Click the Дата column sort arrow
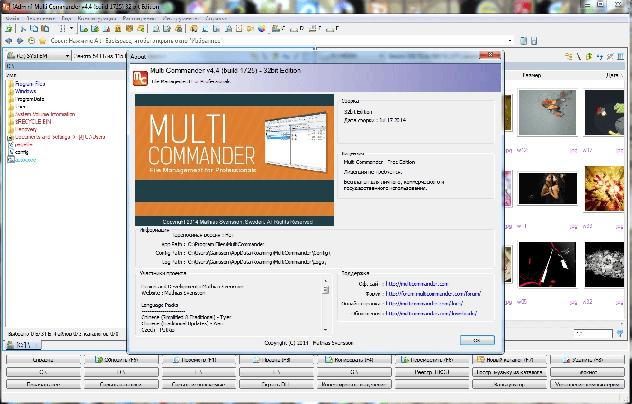632x404 pixels. (622, 75)
